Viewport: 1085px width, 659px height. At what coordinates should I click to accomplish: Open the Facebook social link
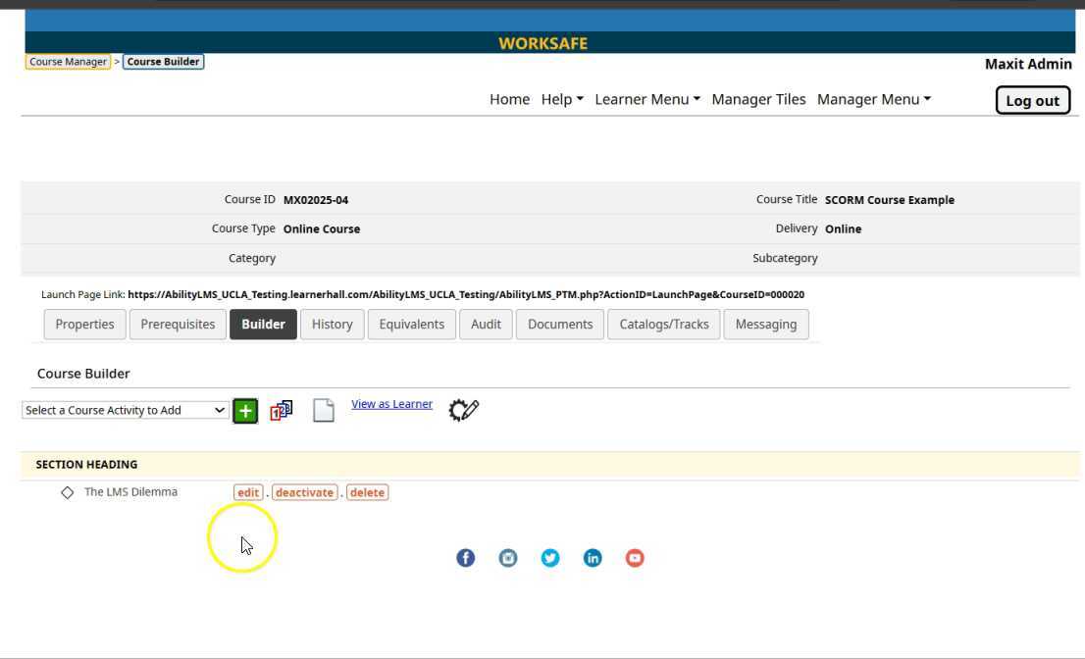(465, 558)
